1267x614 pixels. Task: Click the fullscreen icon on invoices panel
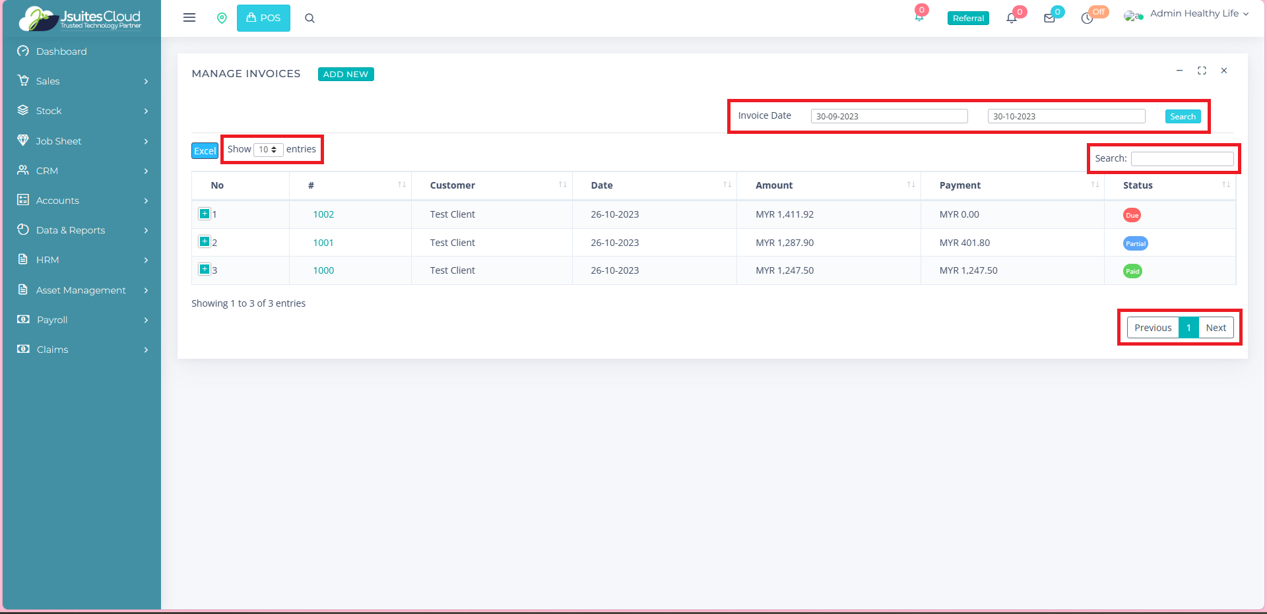coord(1202,71)
